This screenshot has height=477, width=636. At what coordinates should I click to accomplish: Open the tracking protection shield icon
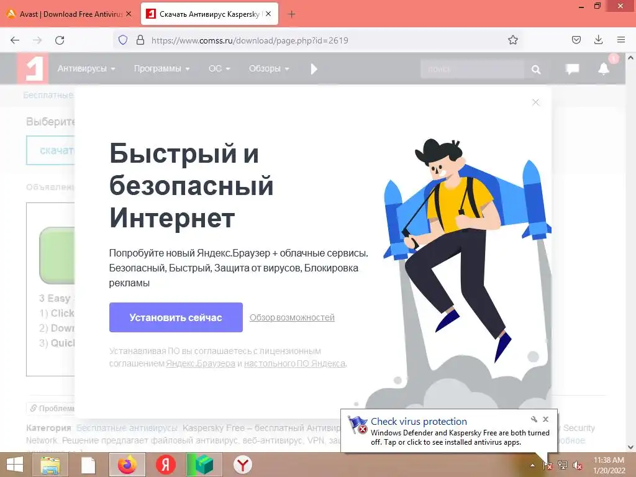(123, 40)
